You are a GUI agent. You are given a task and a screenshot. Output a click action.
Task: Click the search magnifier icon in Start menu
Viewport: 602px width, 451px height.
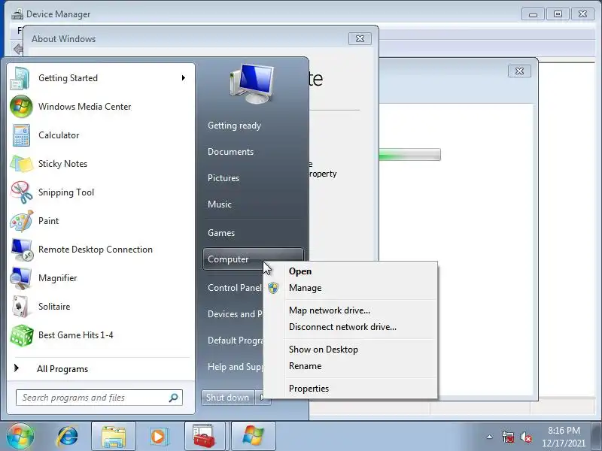174,398
